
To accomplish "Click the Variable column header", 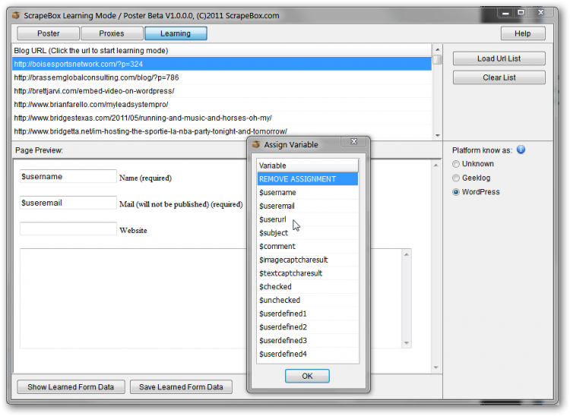I will click(x=308, y=165).
